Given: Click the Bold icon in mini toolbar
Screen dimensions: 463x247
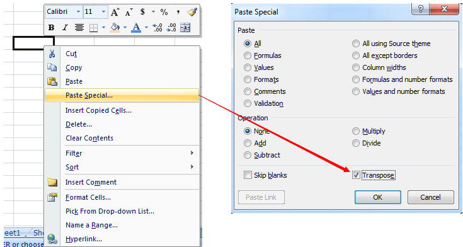Looking at the screenshot, I should tap(51, 28).
